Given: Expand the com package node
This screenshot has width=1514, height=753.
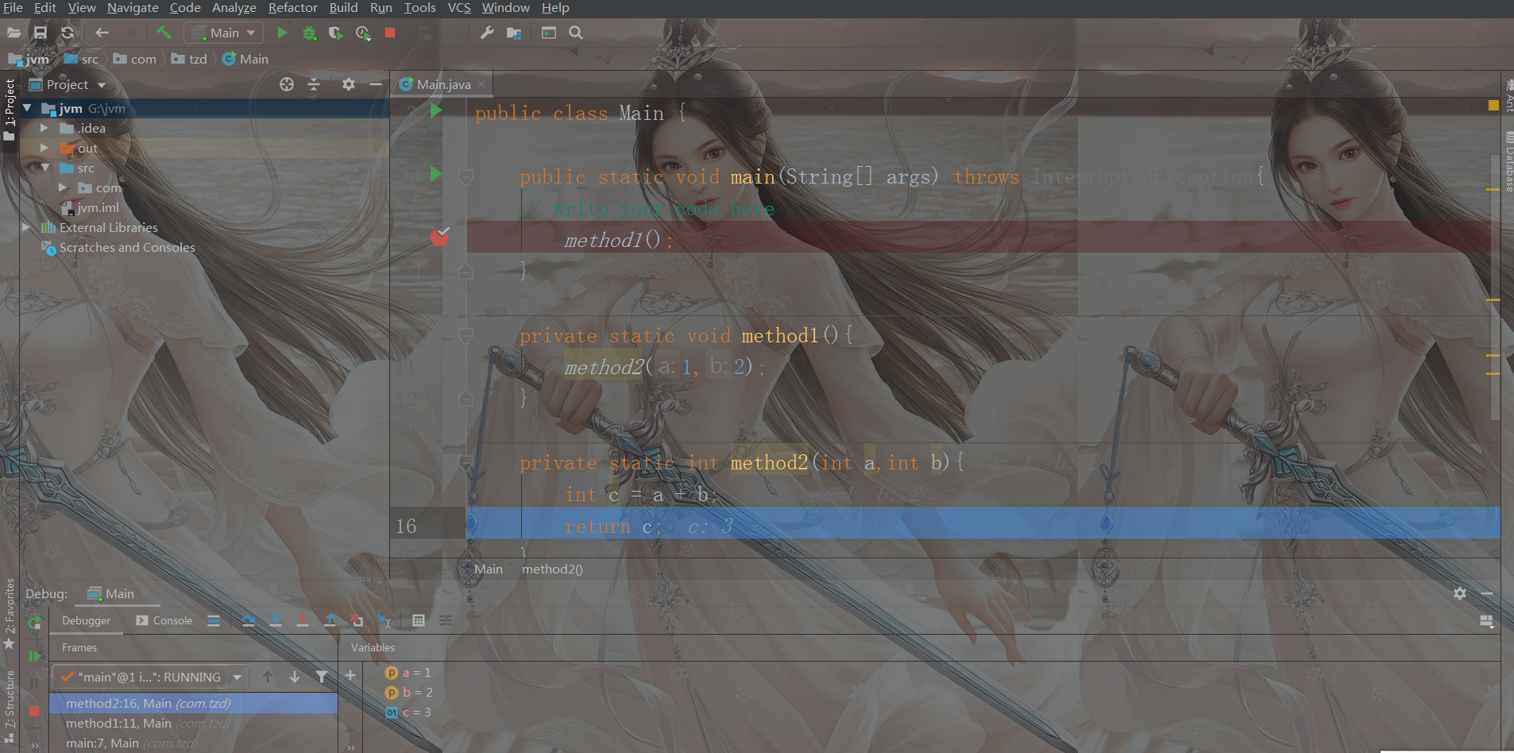Looking at the screenshot, I should (63, 187).
